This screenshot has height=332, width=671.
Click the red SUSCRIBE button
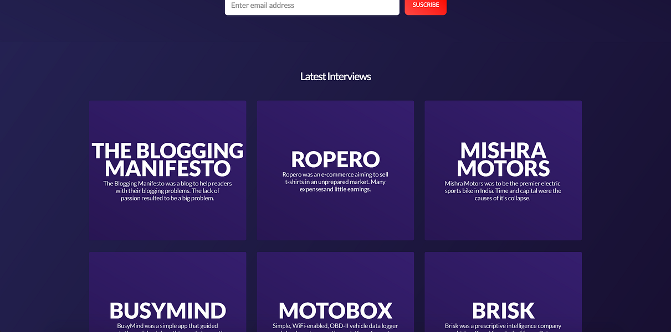pyautogui.click(x=426, y=7)
